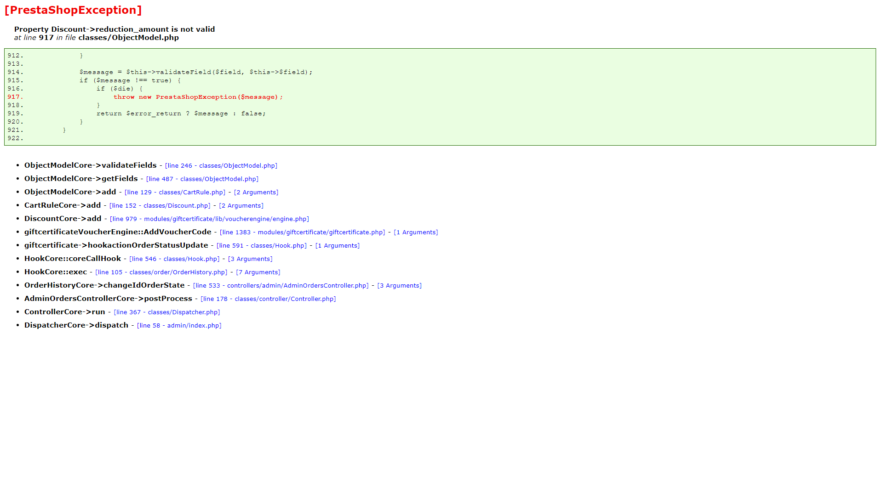This screenshot has height=481, width=883.
Task: Expand 2 Arguments for CartRuleCore->add
Action: pyautogui.click(x=241, y=206)
